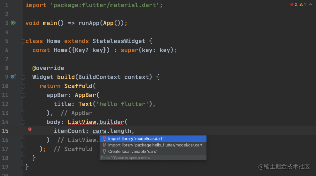
Task: Collapse the return Scaffold block fold marker
Action: pyautogui.click(x=23, y=86)
